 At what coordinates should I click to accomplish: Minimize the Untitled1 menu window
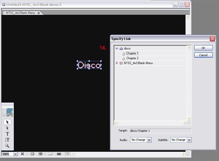[x=175, y=5]
